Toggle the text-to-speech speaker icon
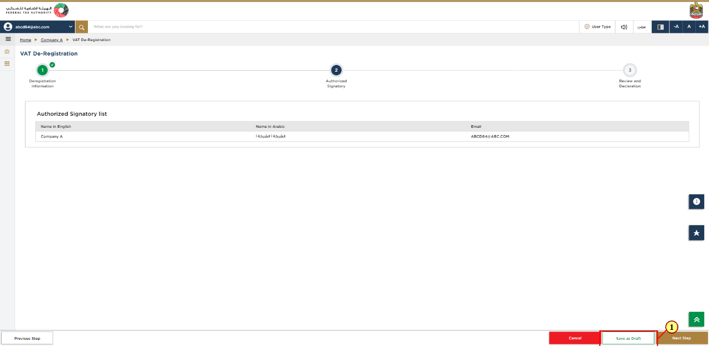 pyautogui.click(x=624, y=26)
